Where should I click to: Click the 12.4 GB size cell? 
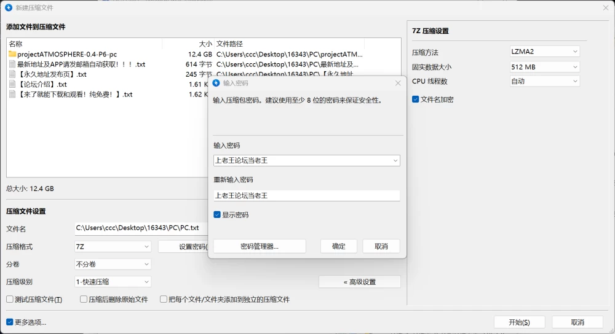(x=200, y=54)
